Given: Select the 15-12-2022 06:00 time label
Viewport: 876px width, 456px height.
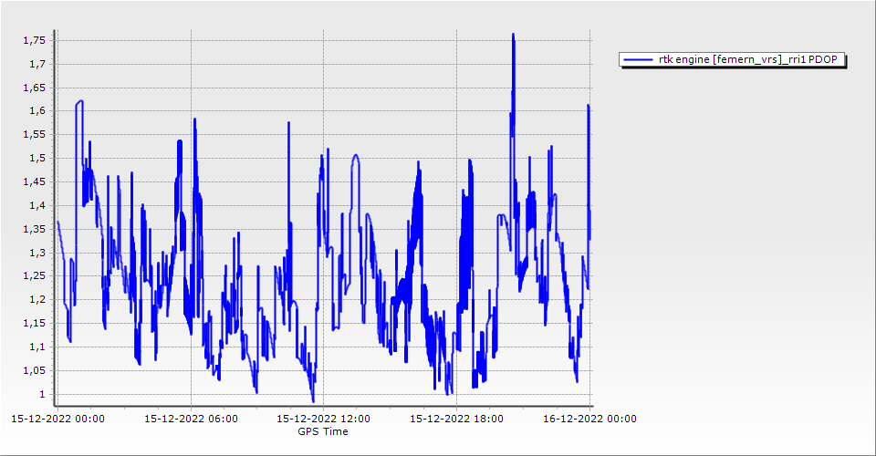Looking at the screenshot, I should click(191, 420).
